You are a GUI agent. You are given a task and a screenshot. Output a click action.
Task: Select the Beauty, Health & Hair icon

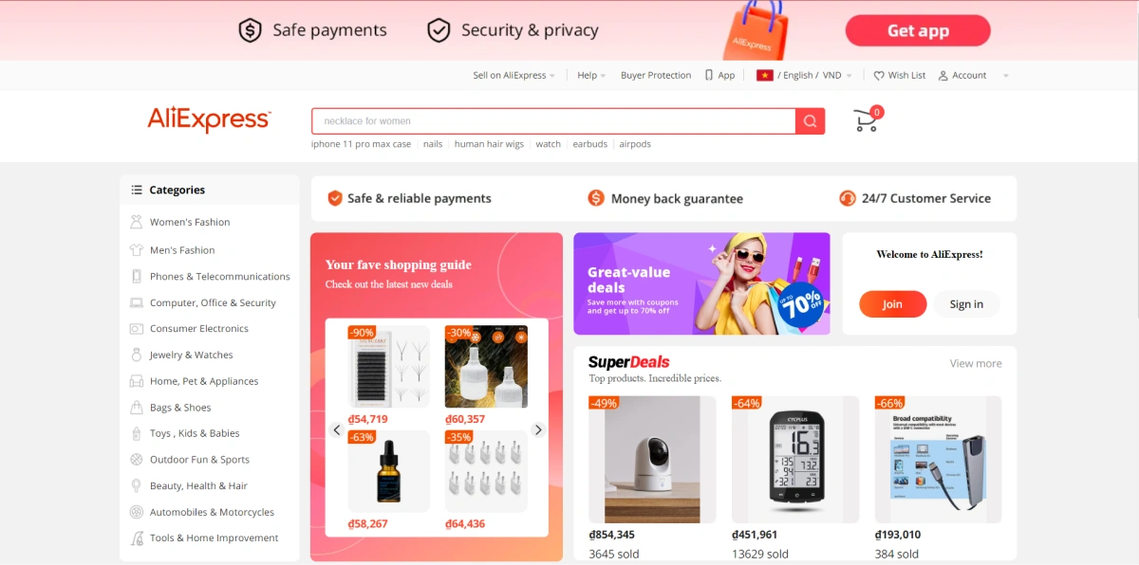(136, 485)
